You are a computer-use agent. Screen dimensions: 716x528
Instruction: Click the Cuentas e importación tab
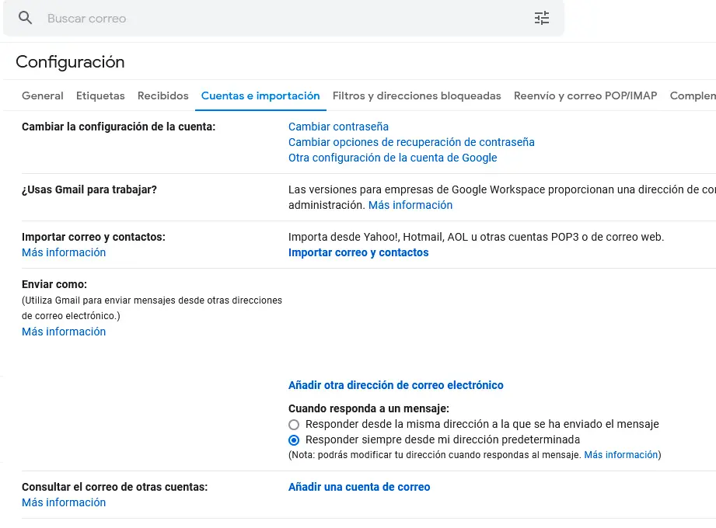click(x=260, y=96)
